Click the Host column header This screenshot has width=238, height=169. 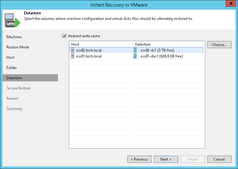coord(101,44)
